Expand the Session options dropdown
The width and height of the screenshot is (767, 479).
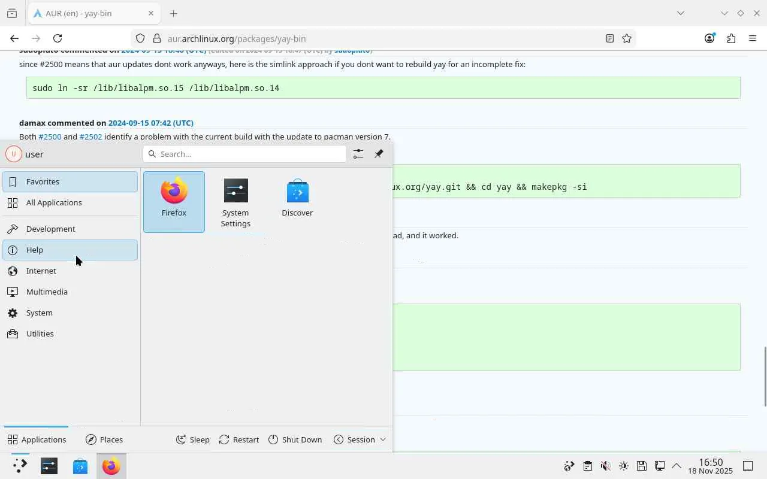pyautogui.click(x=360, y=439)
